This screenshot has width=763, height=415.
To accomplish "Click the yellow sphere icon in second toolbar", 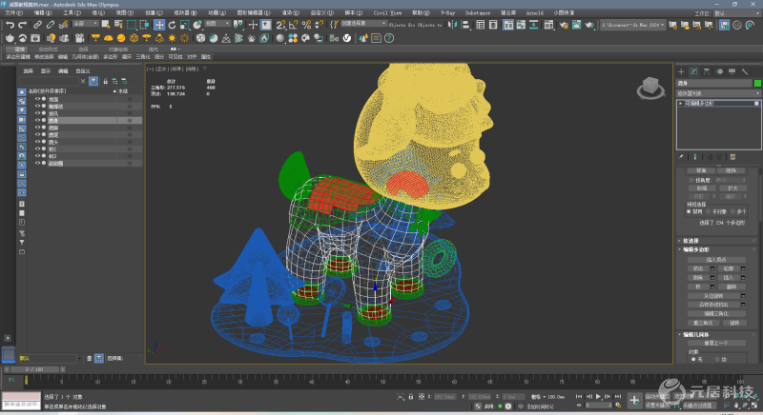I will coord(121,38).
